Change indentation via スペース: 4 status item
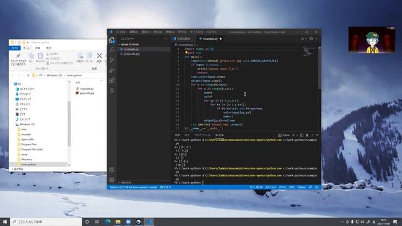This screenshot has height=226, width=402. click(x=271, y=187)
